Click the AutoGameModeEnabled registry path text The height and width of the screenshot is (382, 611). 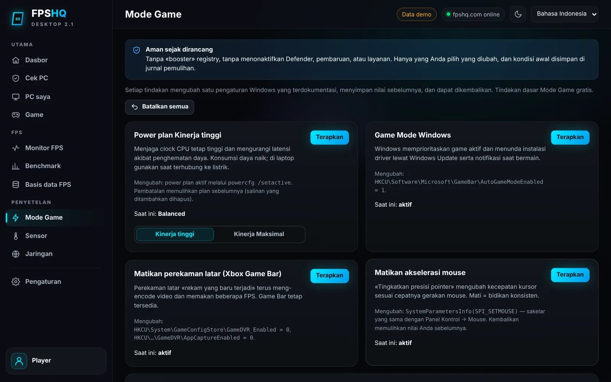click(x=459, y=182)
